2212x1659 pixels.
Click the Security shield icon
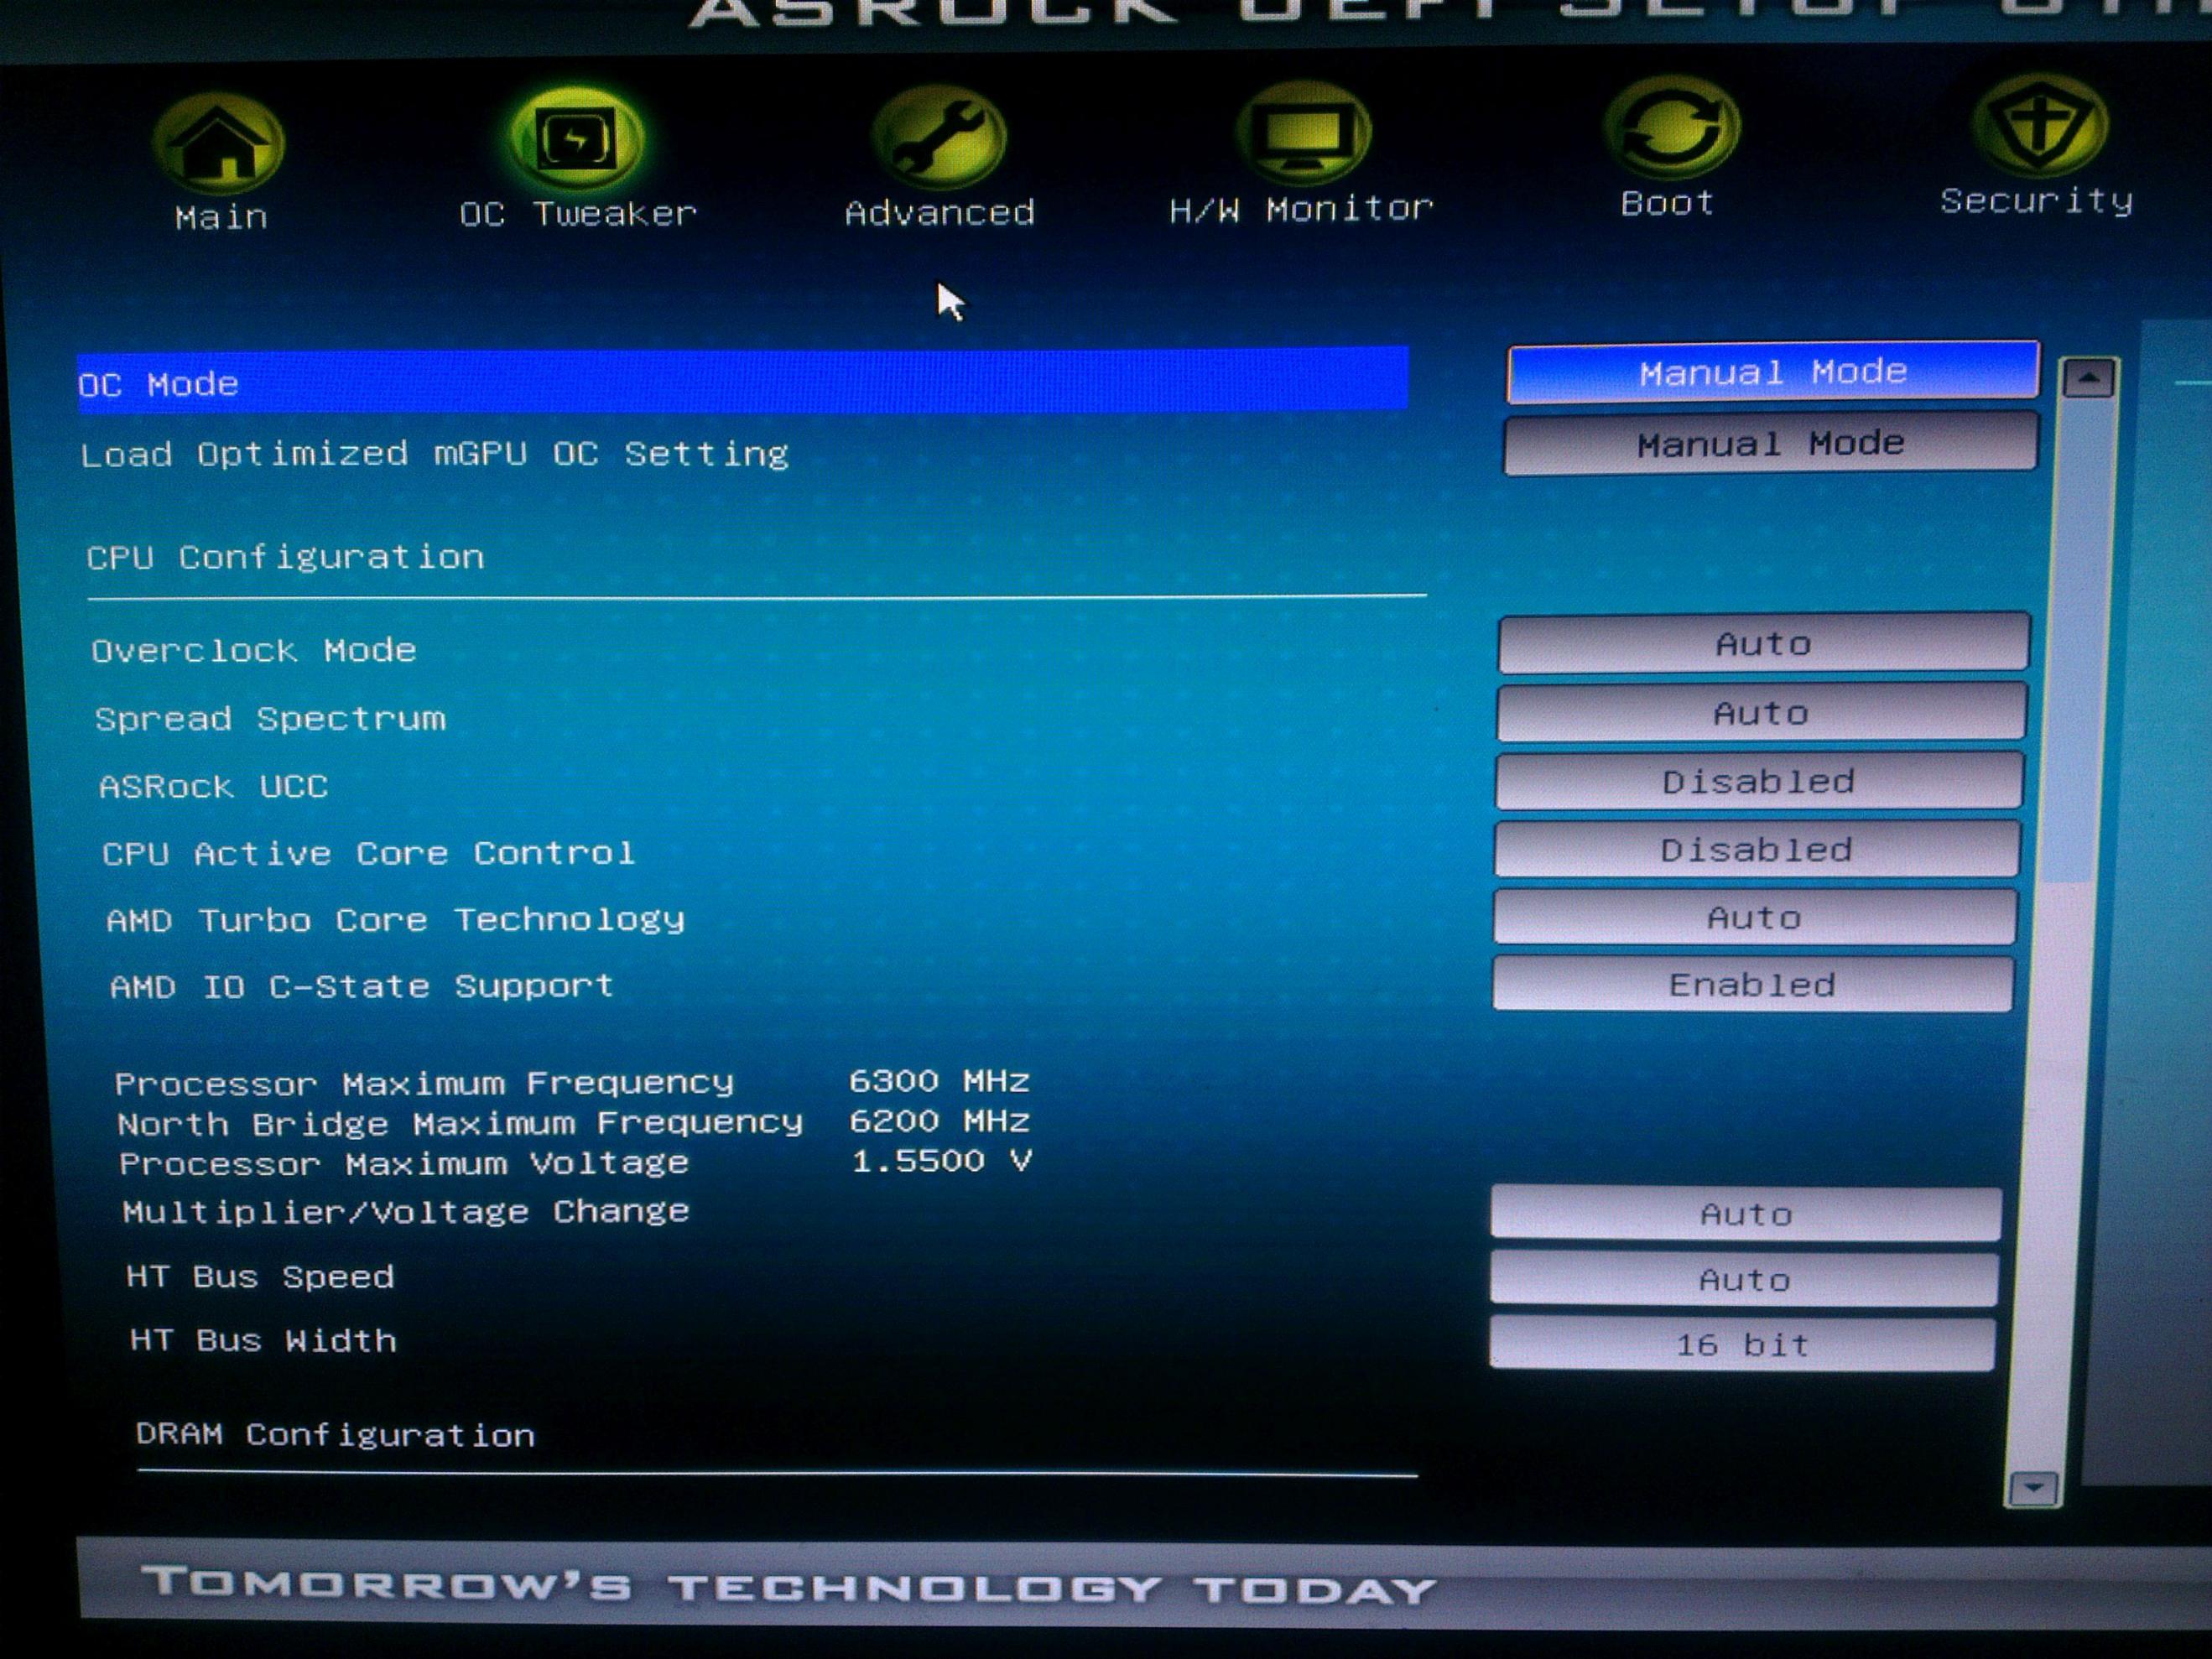(x=2039, y=127)
